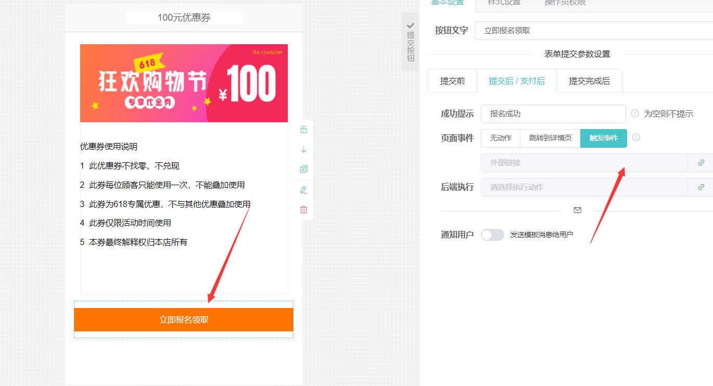Viewport: 713px width, 386px height.
Task: Open the 操作员权限 tab
Action: 565,3
